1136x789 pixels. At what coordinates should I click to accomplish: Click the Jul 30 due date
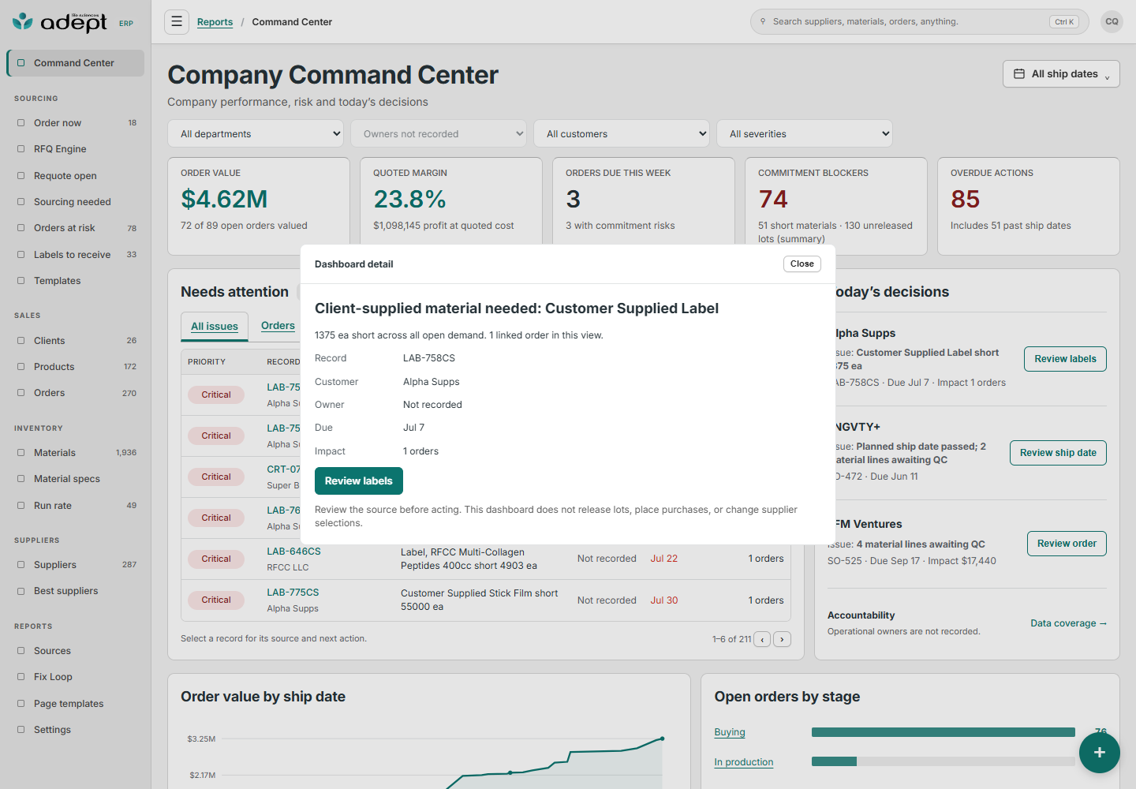click(x=664, y=600)
